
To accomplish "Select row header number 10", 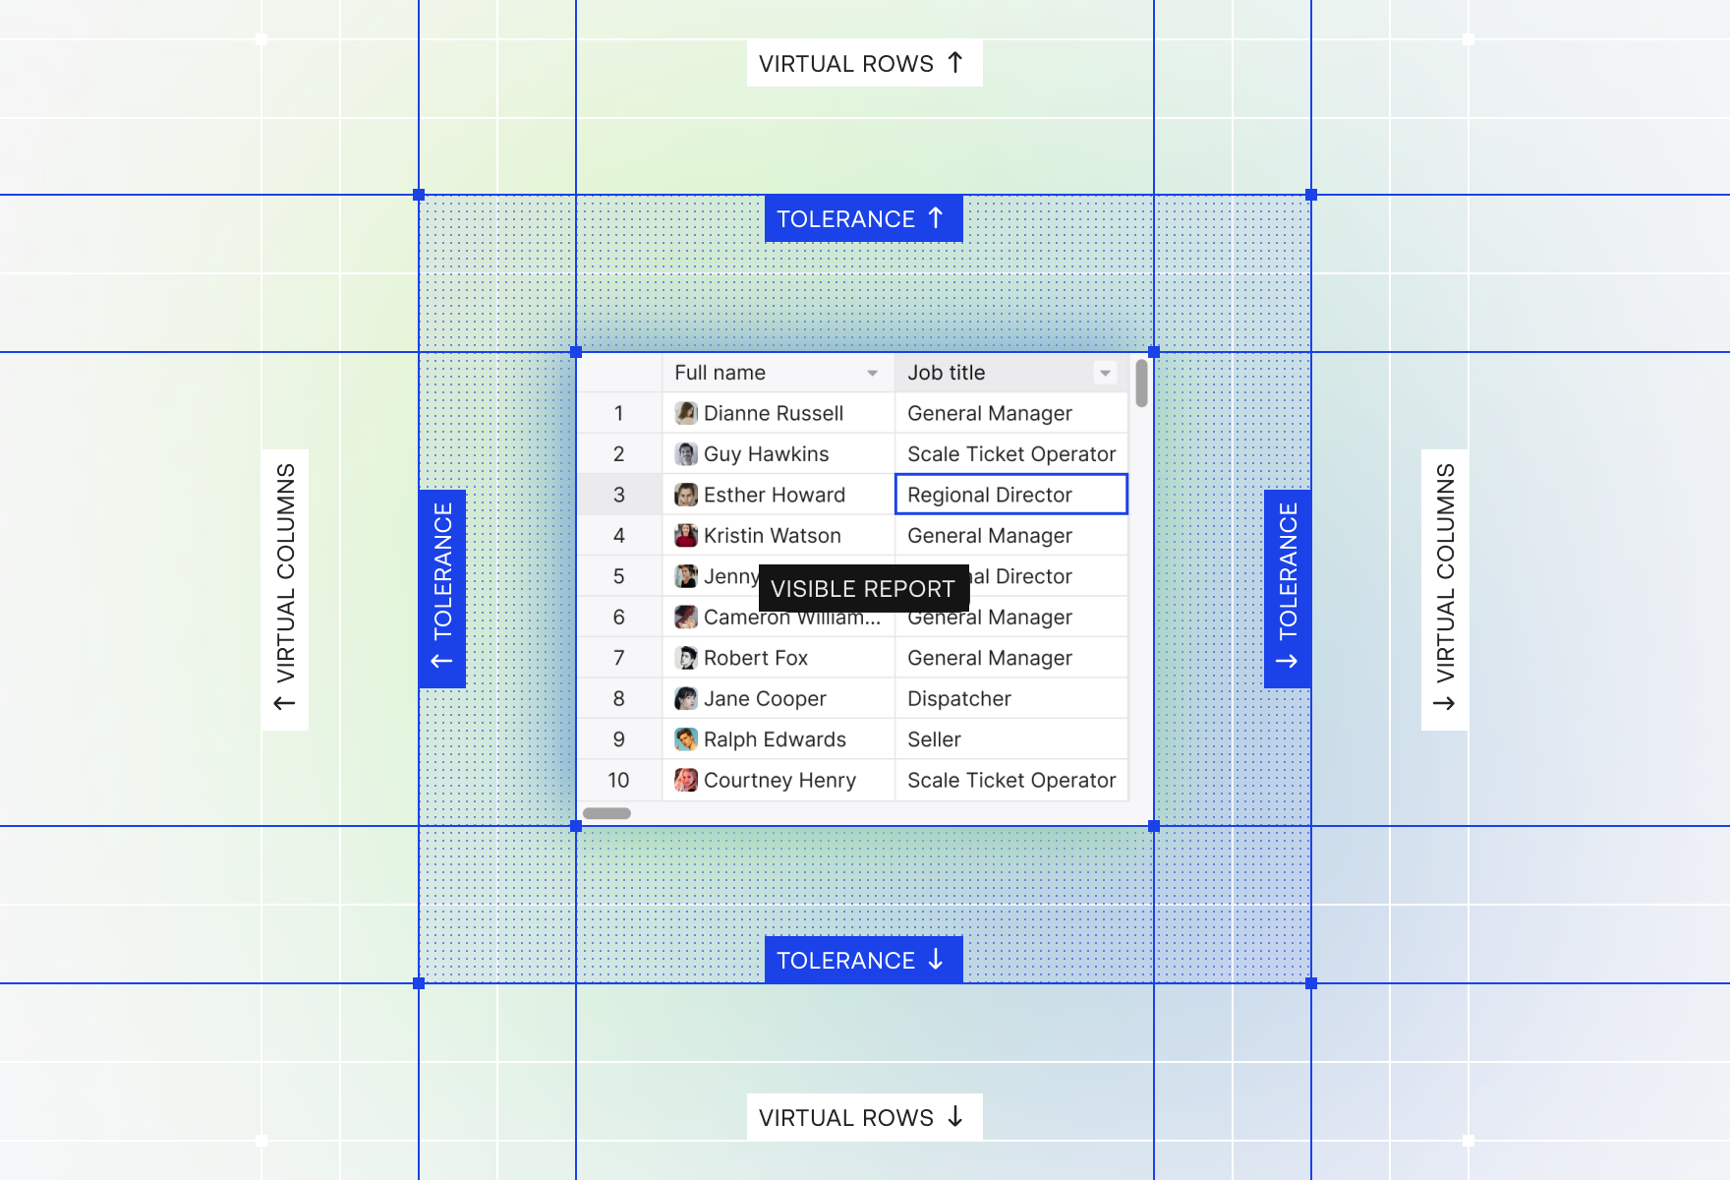I will (x=619, y=781).
